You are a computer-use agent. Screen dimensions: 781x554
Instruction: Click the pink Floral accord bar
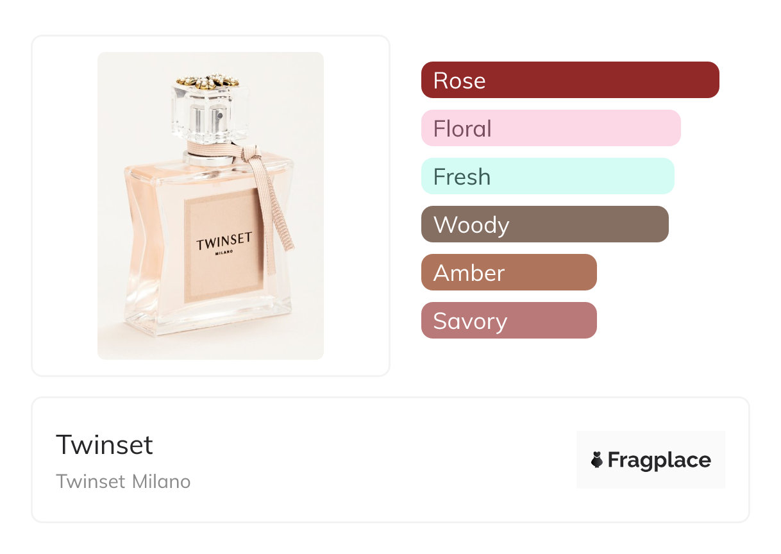[550, 128]
